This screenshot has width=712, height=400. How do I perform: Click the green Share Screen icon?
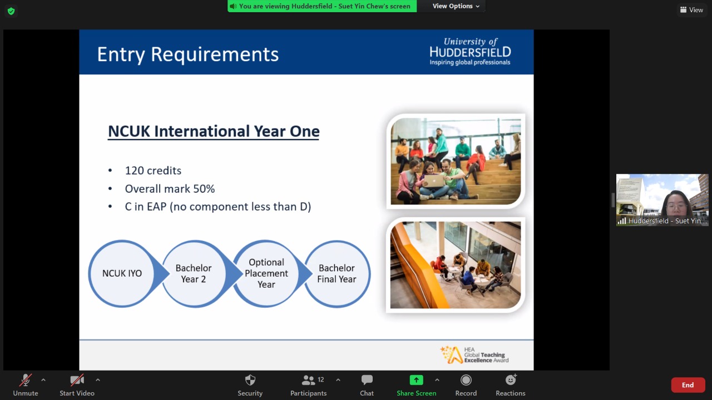pyautogui.click(x=416, y=381)
